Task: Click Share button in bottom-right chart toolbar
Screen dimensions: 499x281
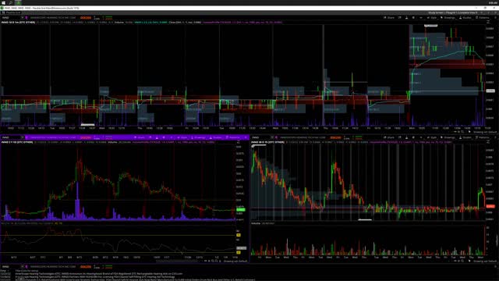Action: pos(389,137)
